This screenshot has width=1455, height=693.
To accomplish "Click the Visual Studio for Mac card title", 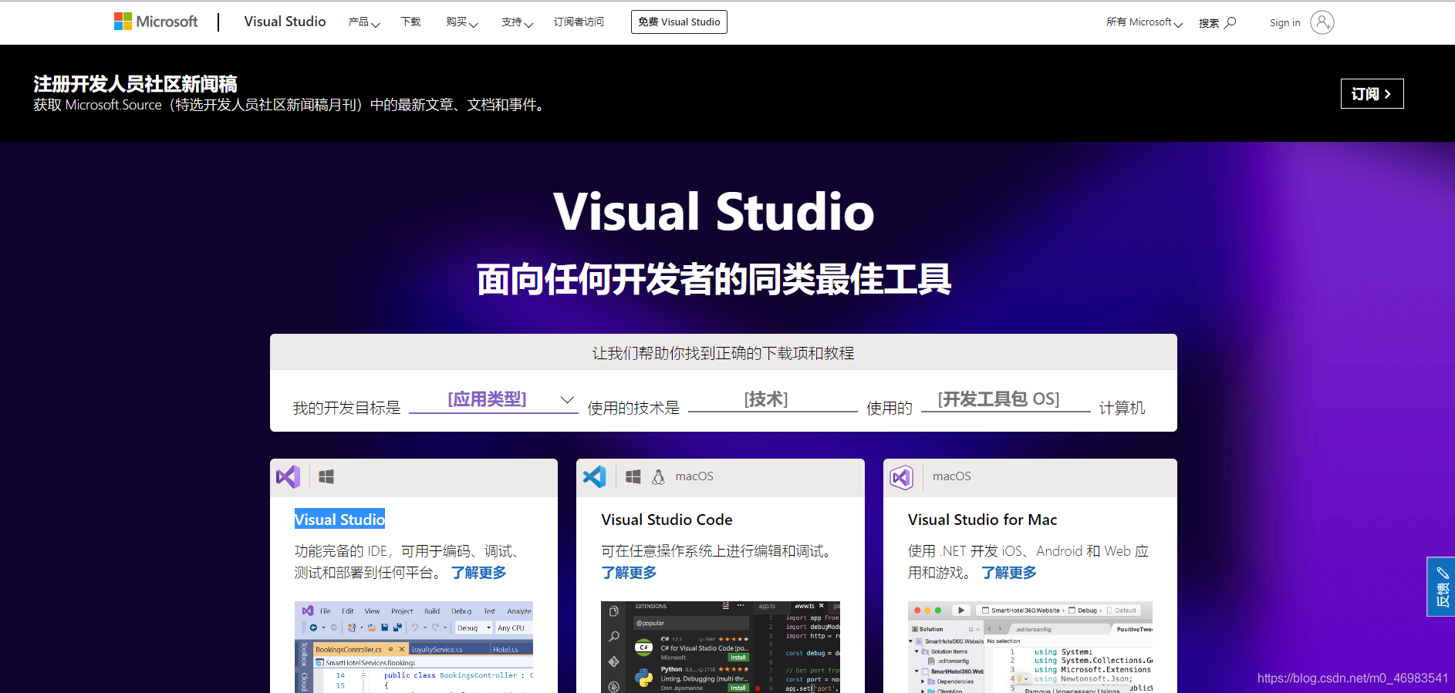I will coord(982,520).
